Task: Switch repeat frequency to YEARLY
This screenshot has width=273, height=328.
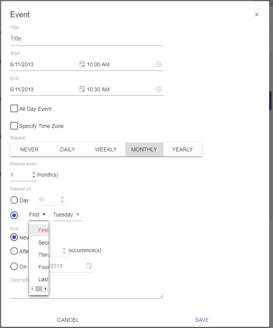Action: (182, 149)
